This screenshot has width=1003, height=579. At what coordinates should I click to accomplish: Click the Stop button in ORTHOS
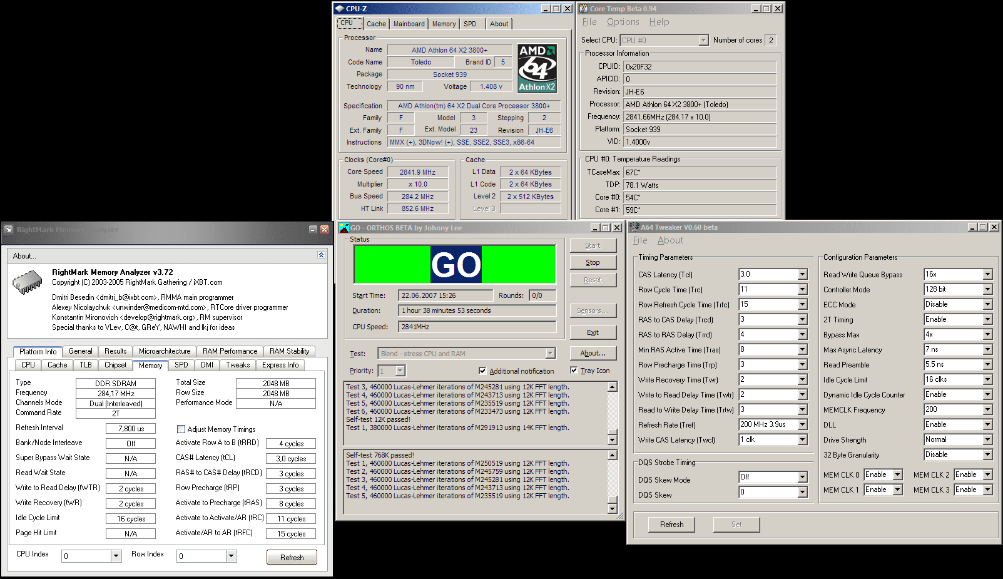[x=593, y=262]
